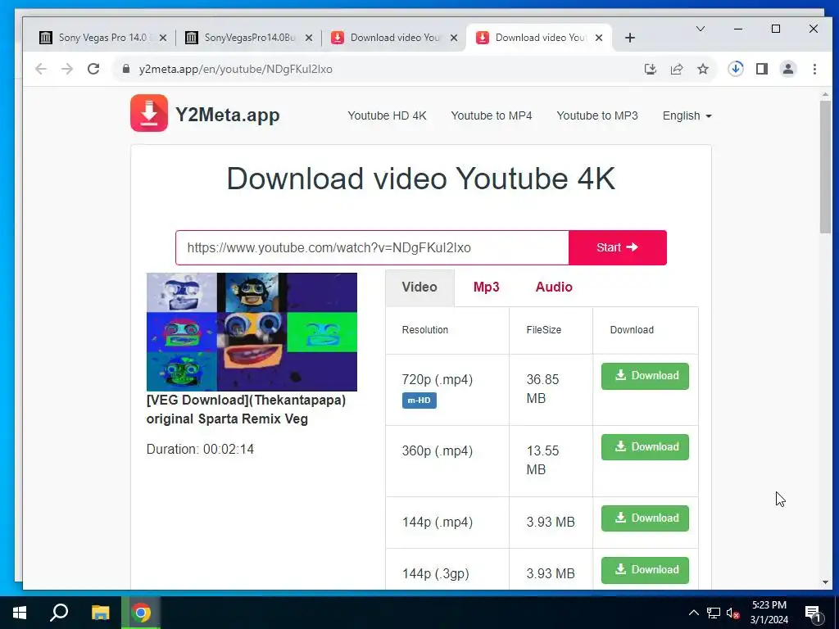Open a new tab with plus icon
This screenshot has height=629, width=839.
(630, 38)
